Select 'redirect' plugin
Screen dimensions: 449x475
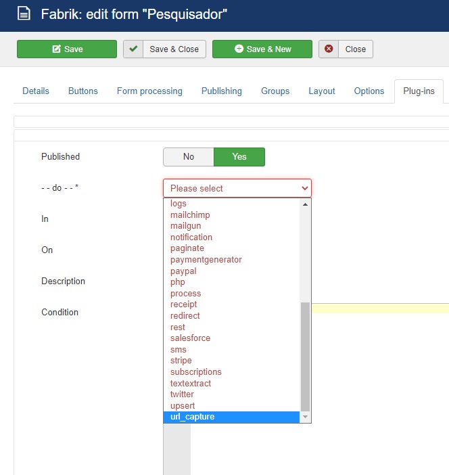tap(232, 316)
